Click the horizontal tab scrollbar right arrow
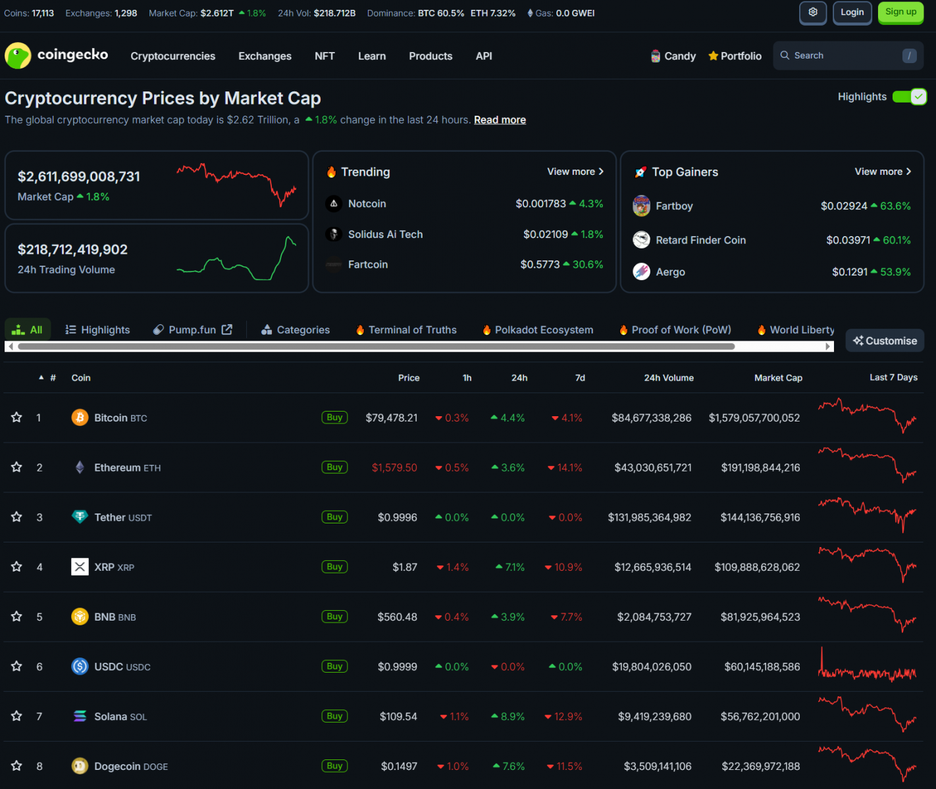This screenshot has height=789, width=936. coord(828,347)
